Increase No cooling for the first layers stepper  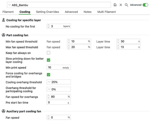[x=49, y=25]
